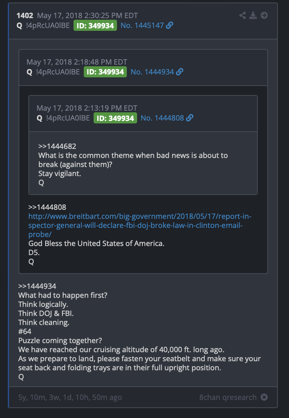Open the breitbart.com article link
This screenshot has width=289, height=418.
pyautogui.click(x=140, y=225)
